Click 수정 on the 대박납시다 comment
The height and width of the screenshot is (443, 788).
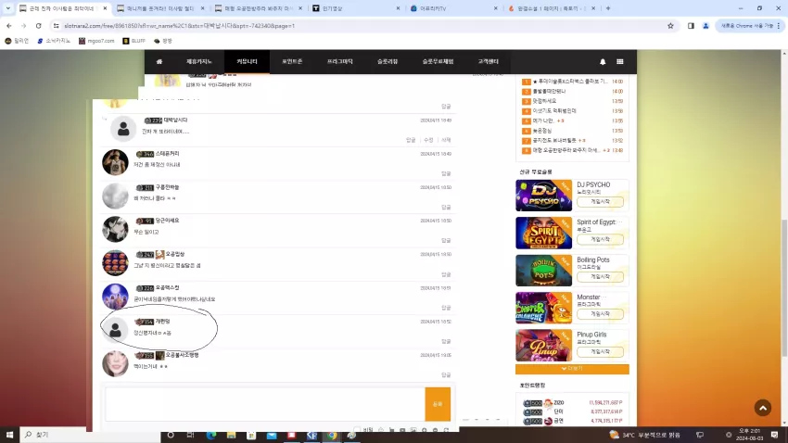pos(428,140)
